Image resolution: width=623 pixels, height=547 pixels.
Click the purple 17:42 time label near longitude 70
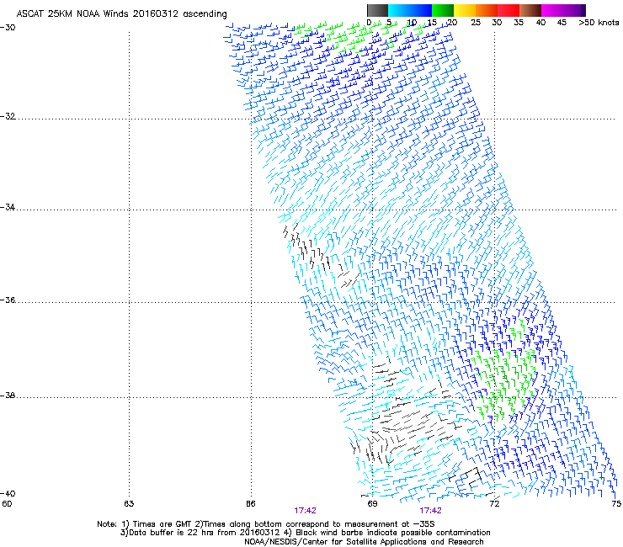[430, 511]
